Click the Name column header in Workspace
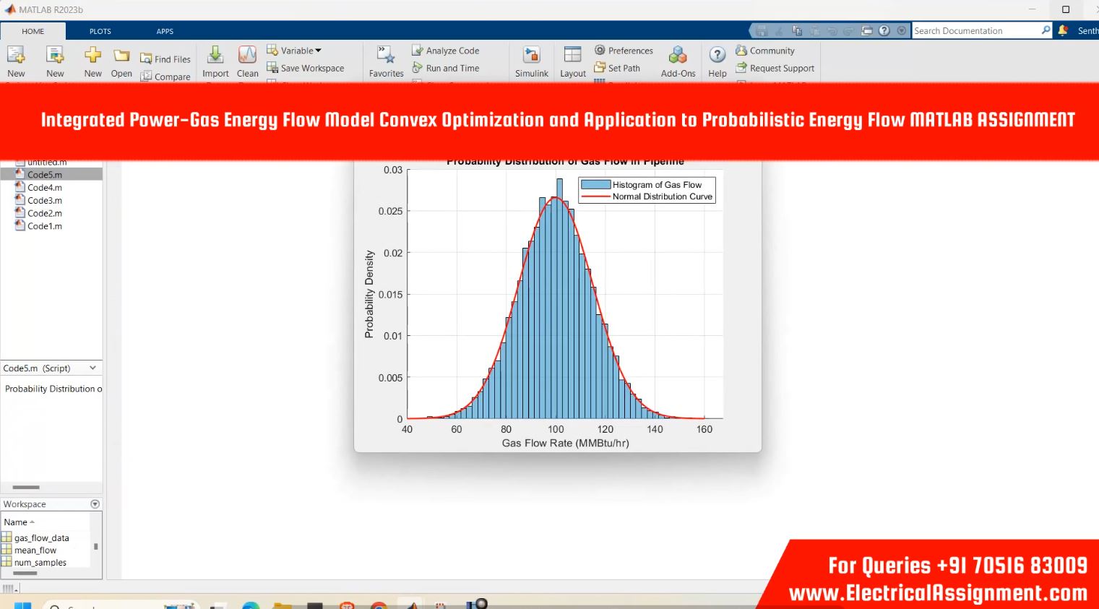The height and width of the screenshot is (609, 1099). (x=16, y=522)
